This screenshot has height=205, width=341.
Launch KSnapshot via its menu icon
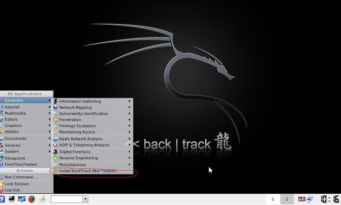pyautogui.click(x=1, y=158)
